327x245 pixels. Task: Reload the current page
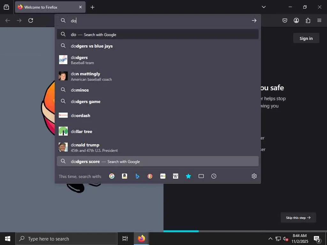point(31,20)
